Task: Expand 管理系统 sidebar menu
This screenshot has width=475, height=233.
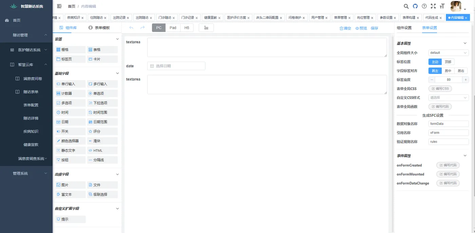Action: [x=26, y=173]
